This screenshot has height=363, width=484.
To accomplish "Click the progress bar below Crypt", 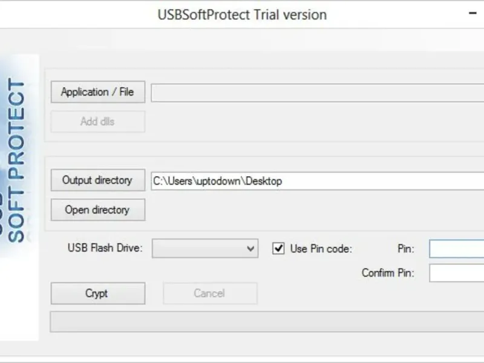I will pyautogui.click(x=266, y=321).
